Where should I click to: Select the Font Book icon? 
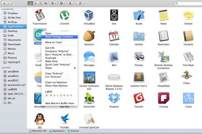point(188,57)
